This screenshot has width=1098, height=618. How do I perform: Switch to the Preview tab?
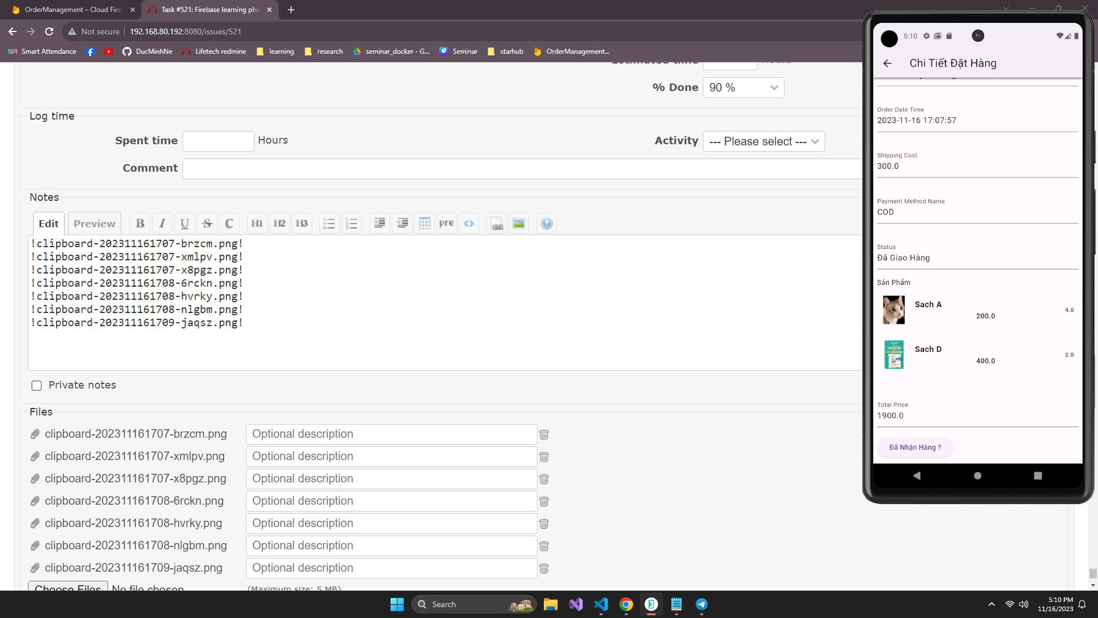[x=94, y=223]
